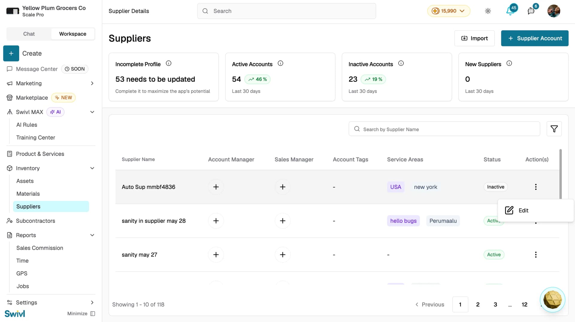The width and height of the screenshot is (575, 322).
Task: Open Subcontractors in the sidebar
Action: [35, 221]
